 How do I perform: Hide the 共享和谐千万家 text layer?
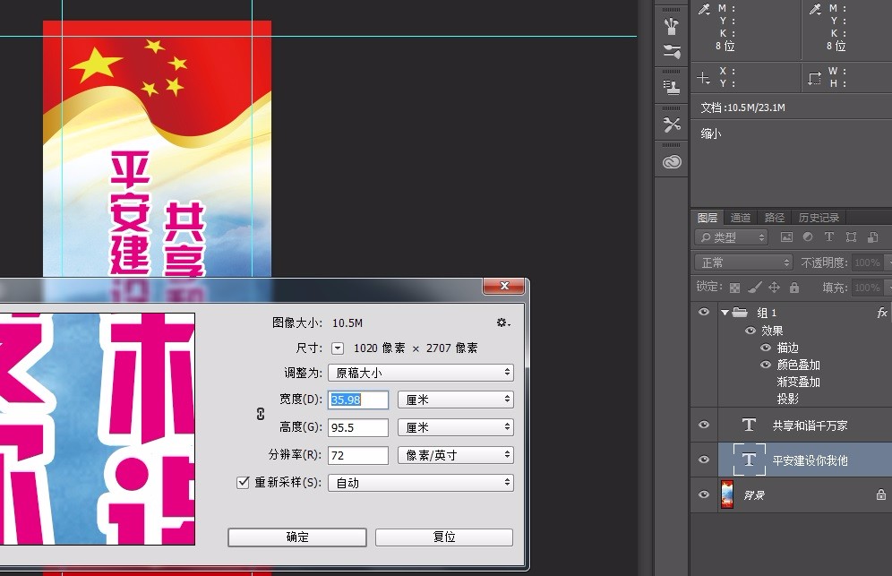(704, 425)
